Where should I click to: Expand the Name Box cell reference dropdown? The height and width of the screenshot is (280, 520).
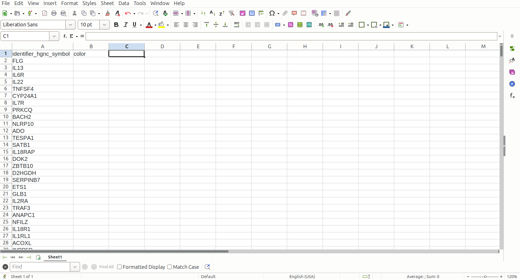(x=54, y=36)
